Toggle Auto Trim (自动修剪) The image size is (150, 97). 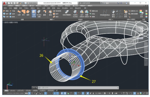pos(126,13)
